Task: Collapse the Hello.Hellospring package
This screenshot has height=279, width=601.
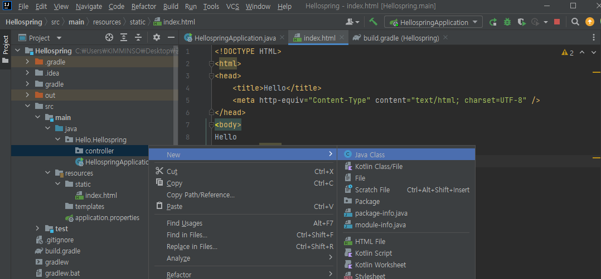Action: 57,139
